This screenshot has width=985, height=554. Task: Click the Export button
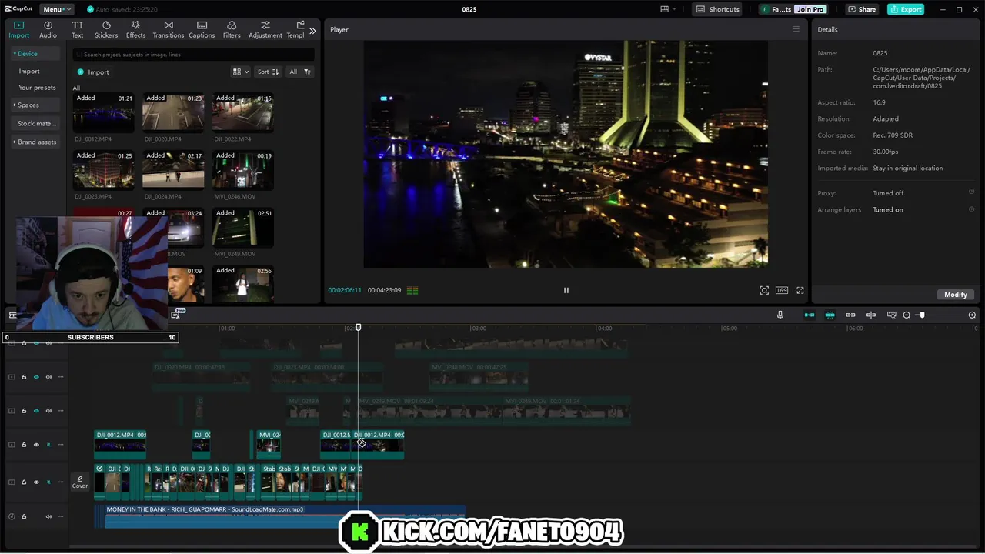point(906,9)
